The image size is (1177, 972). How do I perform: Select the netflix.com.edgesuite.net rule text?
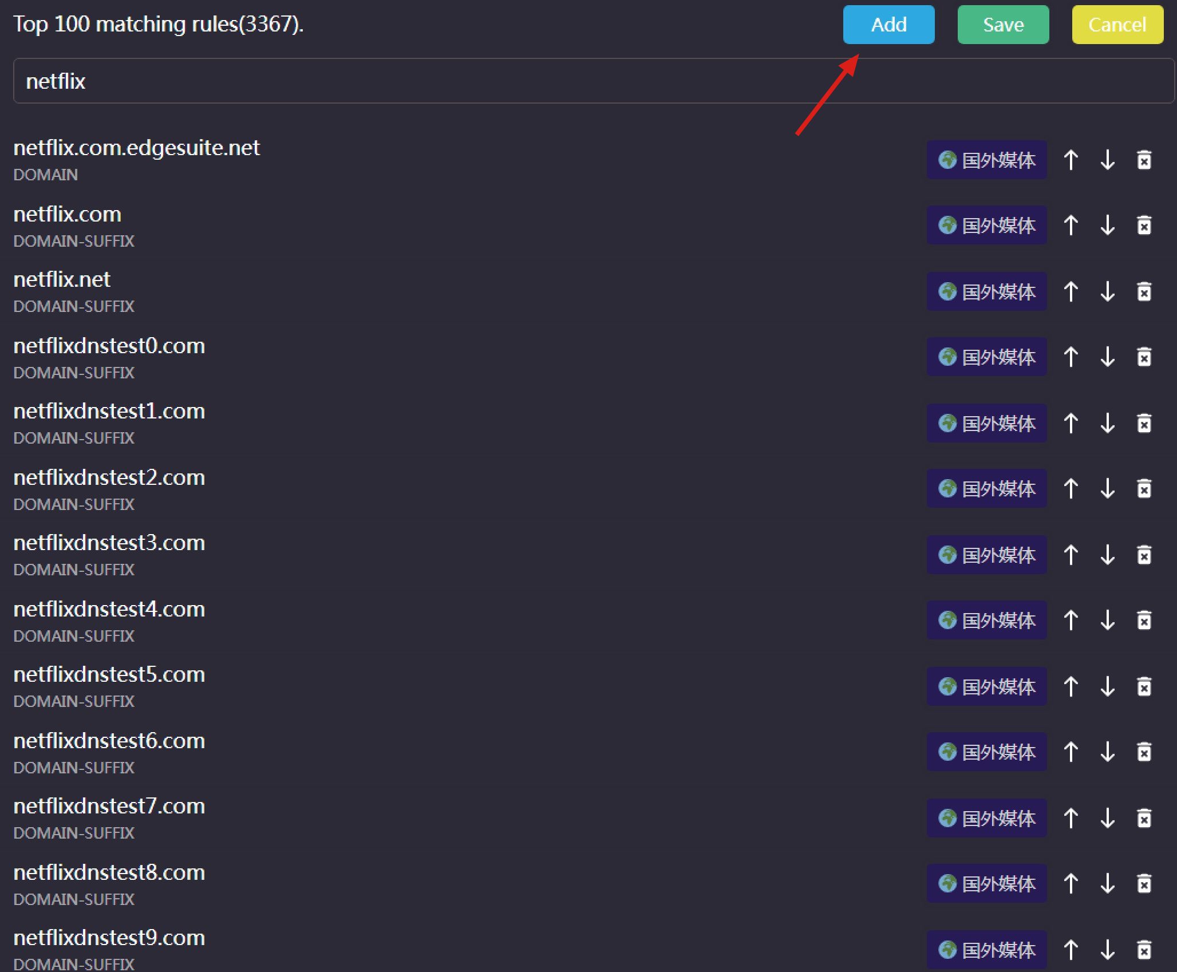(136, 148)
